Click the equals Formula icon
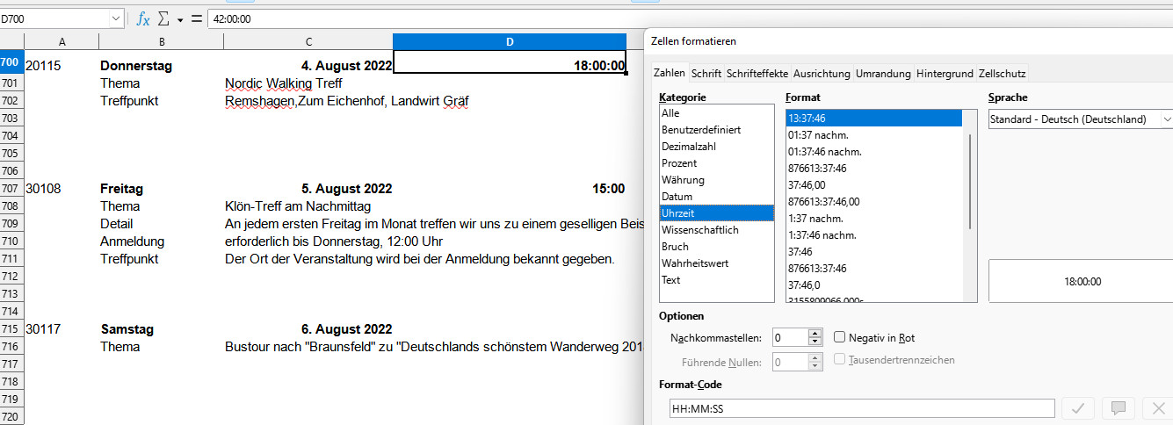Screen dimensions: 1173x425 pyautogui.click(x=196, y=18)
